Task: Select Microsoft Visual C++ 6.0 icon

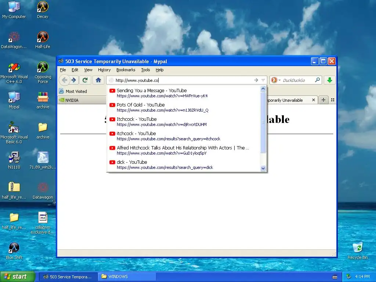Action: [x=14, y=73]
